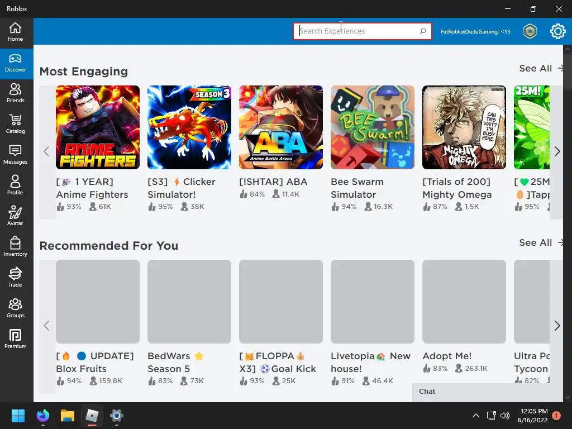
Task: Open the Blox Fruits placeholder thumbnail
Action: [x=98, y=302]
